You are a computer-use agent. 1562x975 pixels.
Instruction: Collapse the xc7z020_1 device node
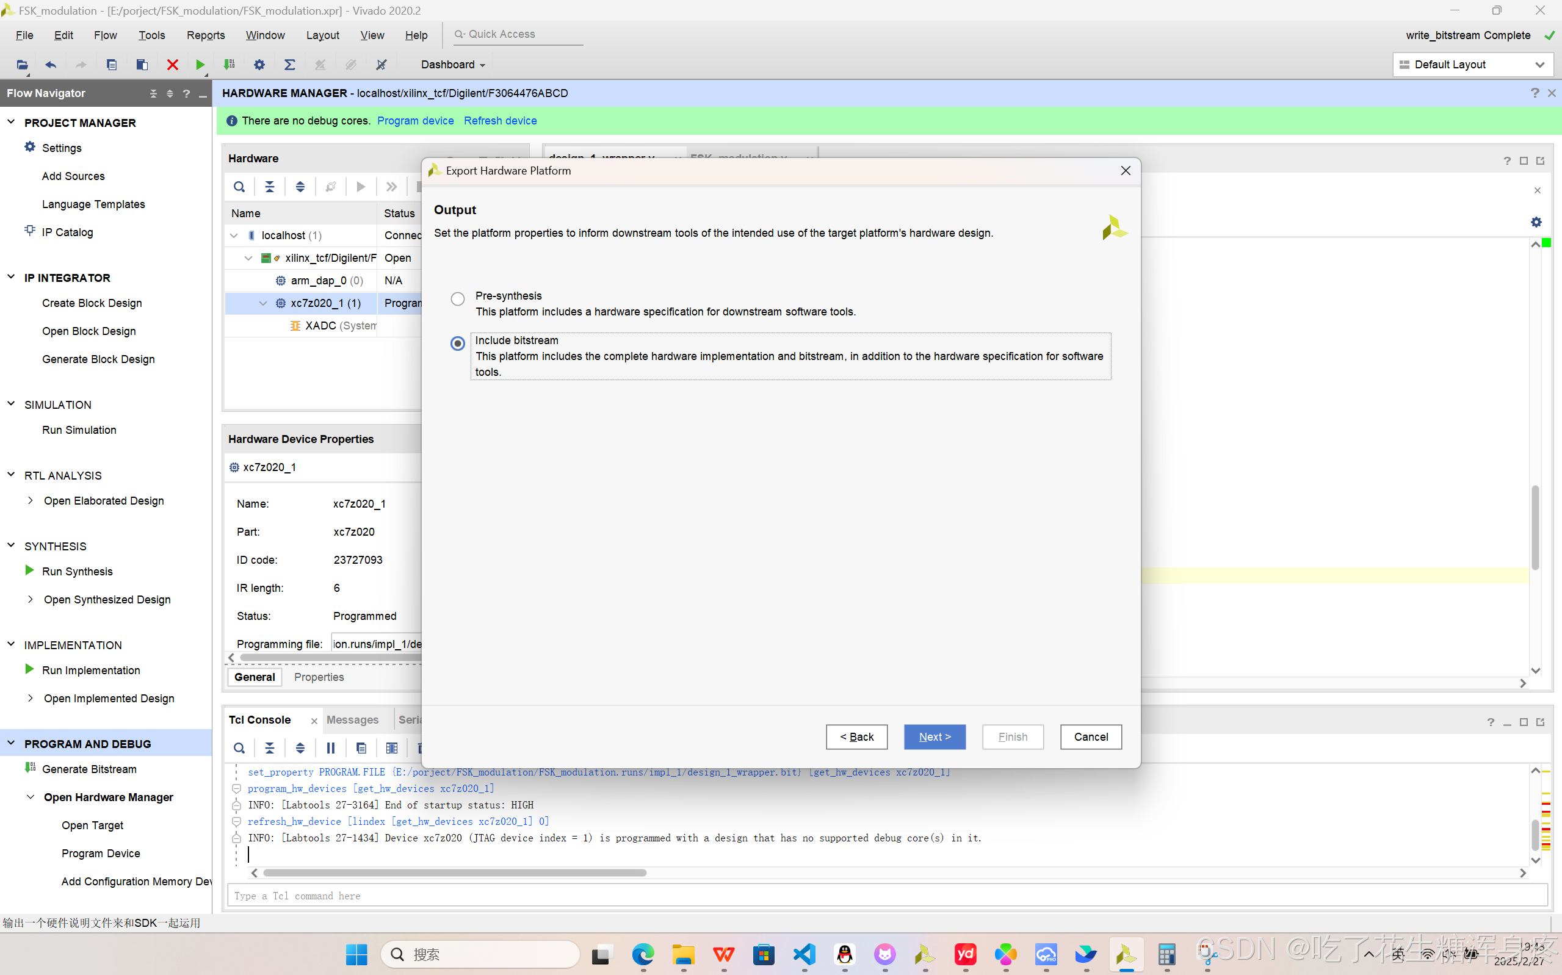coord(263,303)
